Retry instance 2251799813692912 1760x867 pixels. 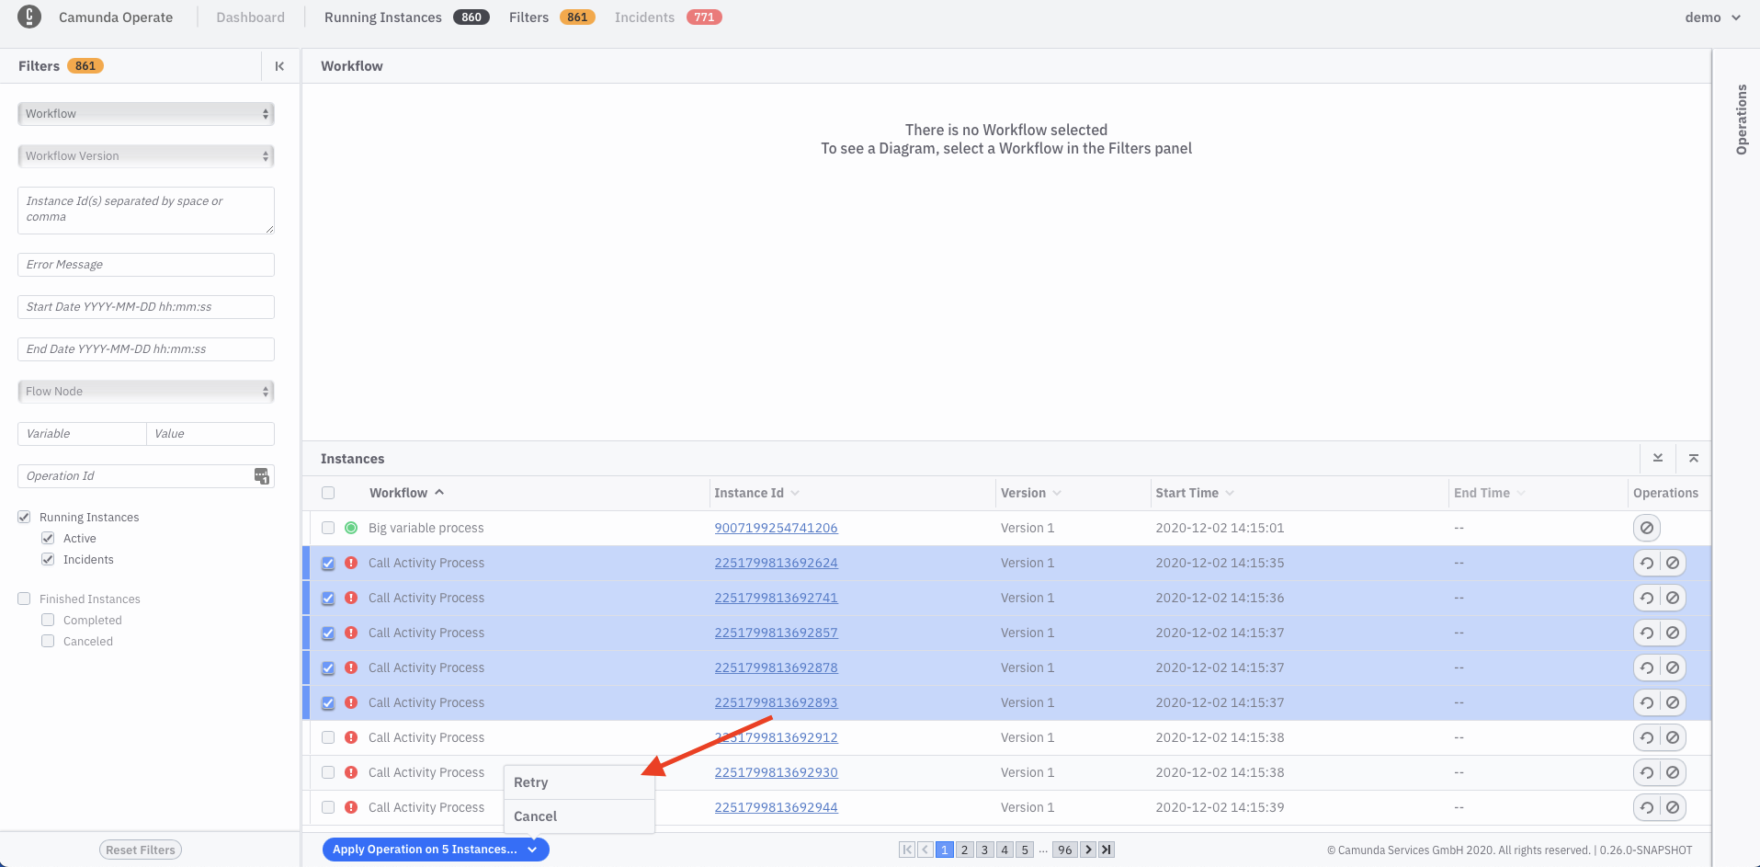[1647, 737]
